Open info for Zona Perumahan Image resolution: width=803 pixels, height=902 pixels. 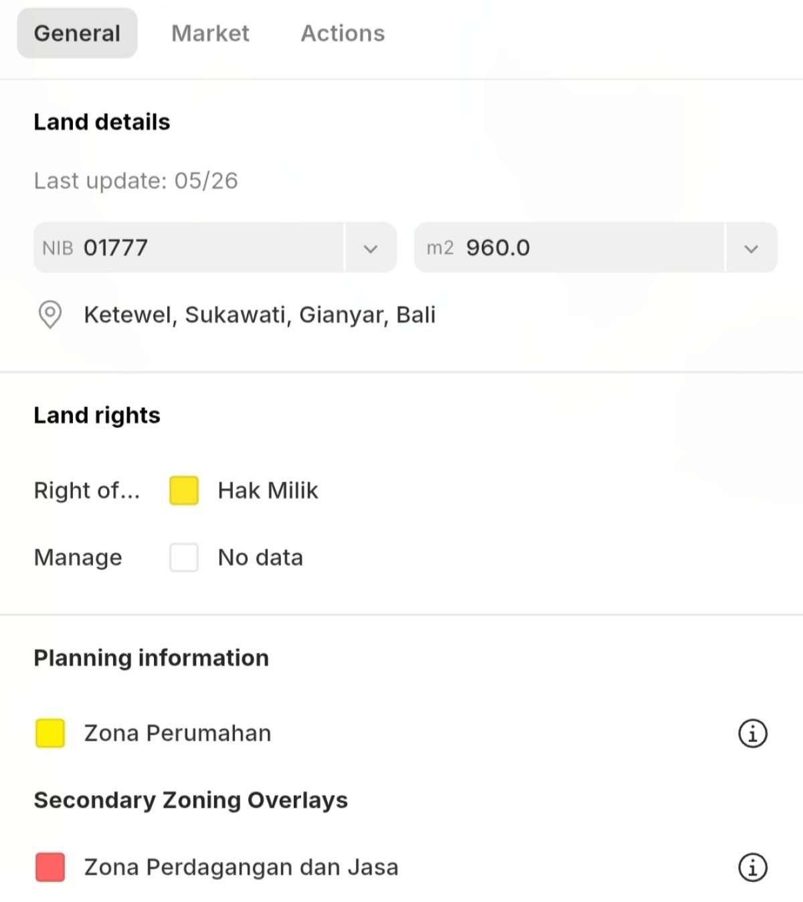tap(753, 733)
